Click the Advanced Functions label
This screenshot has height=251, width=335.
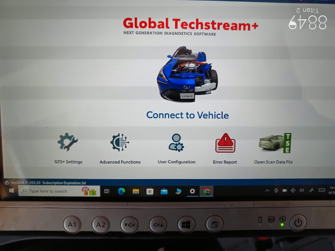click(120, 162)
